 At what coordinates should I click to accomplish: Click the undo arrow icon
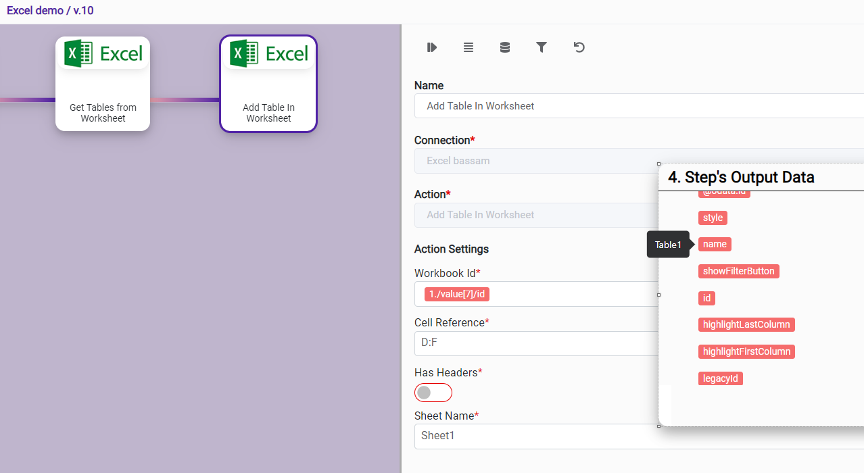click(579, 47)
